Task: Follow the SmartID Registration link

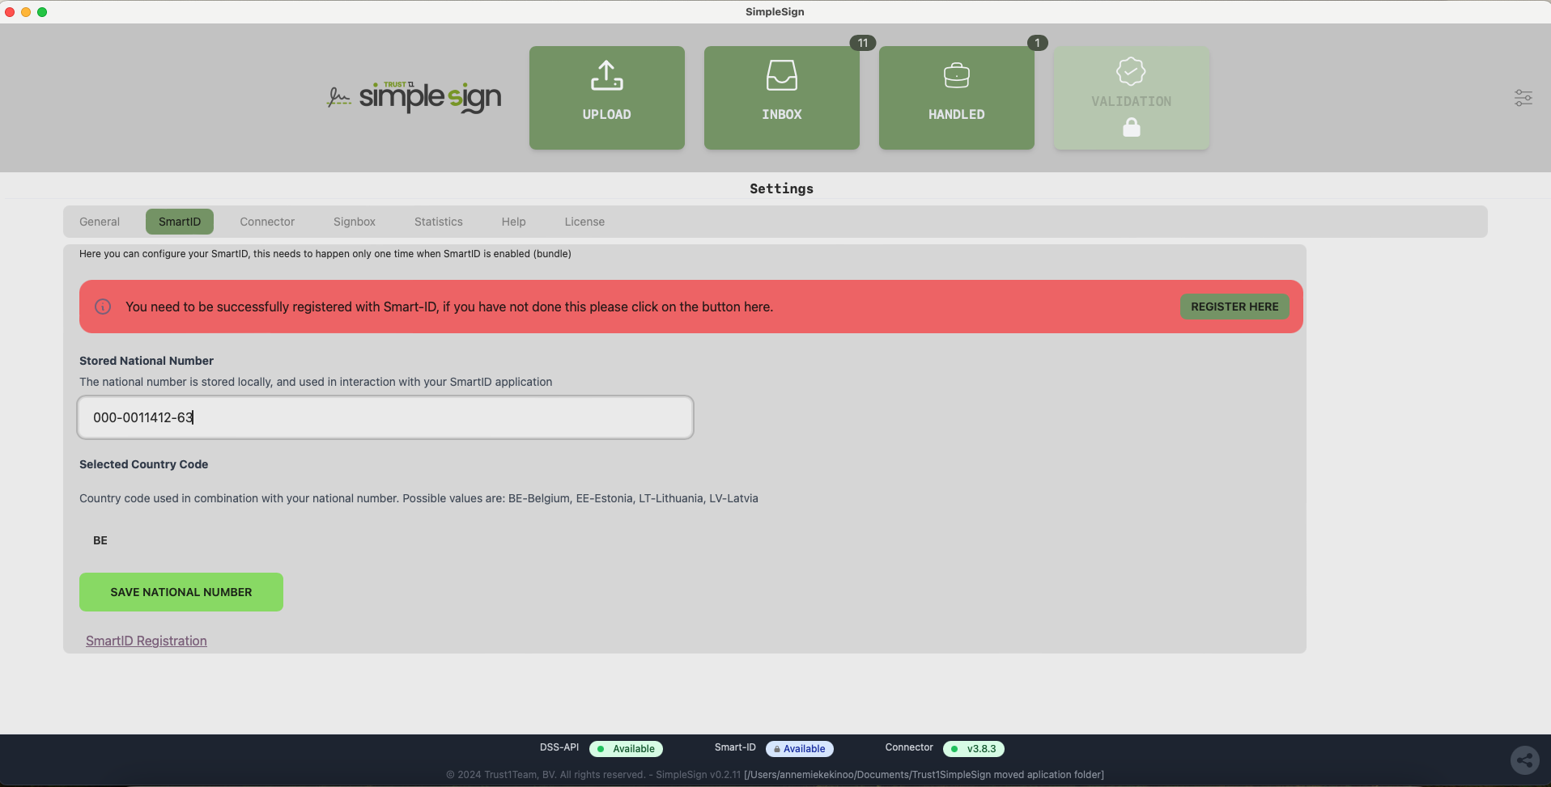Action: click(x=147, y=641)
